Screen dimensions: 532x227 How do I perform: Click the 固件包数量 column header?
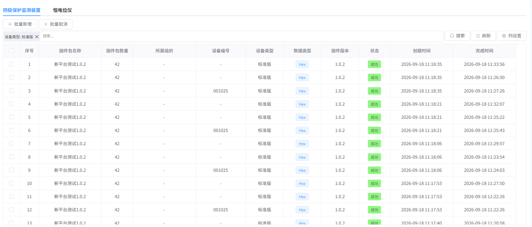coord(117,51)
